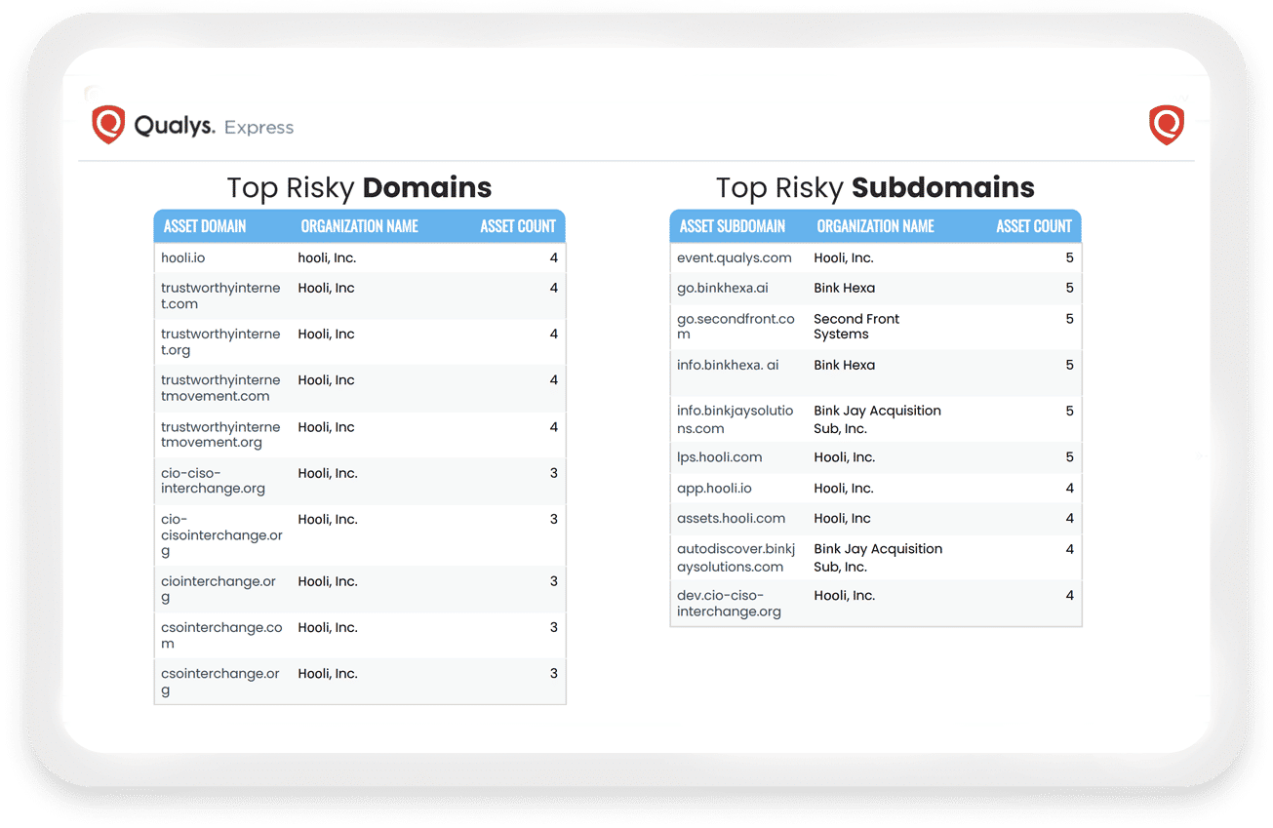Click asset count for go.secondfront.com

tap(1070, 319)
